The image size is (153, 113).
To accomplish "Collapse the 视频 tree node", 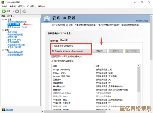I will (2, 50).
